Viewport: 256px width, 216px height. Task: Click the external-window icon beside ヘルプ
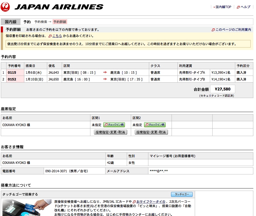(238, 7)
